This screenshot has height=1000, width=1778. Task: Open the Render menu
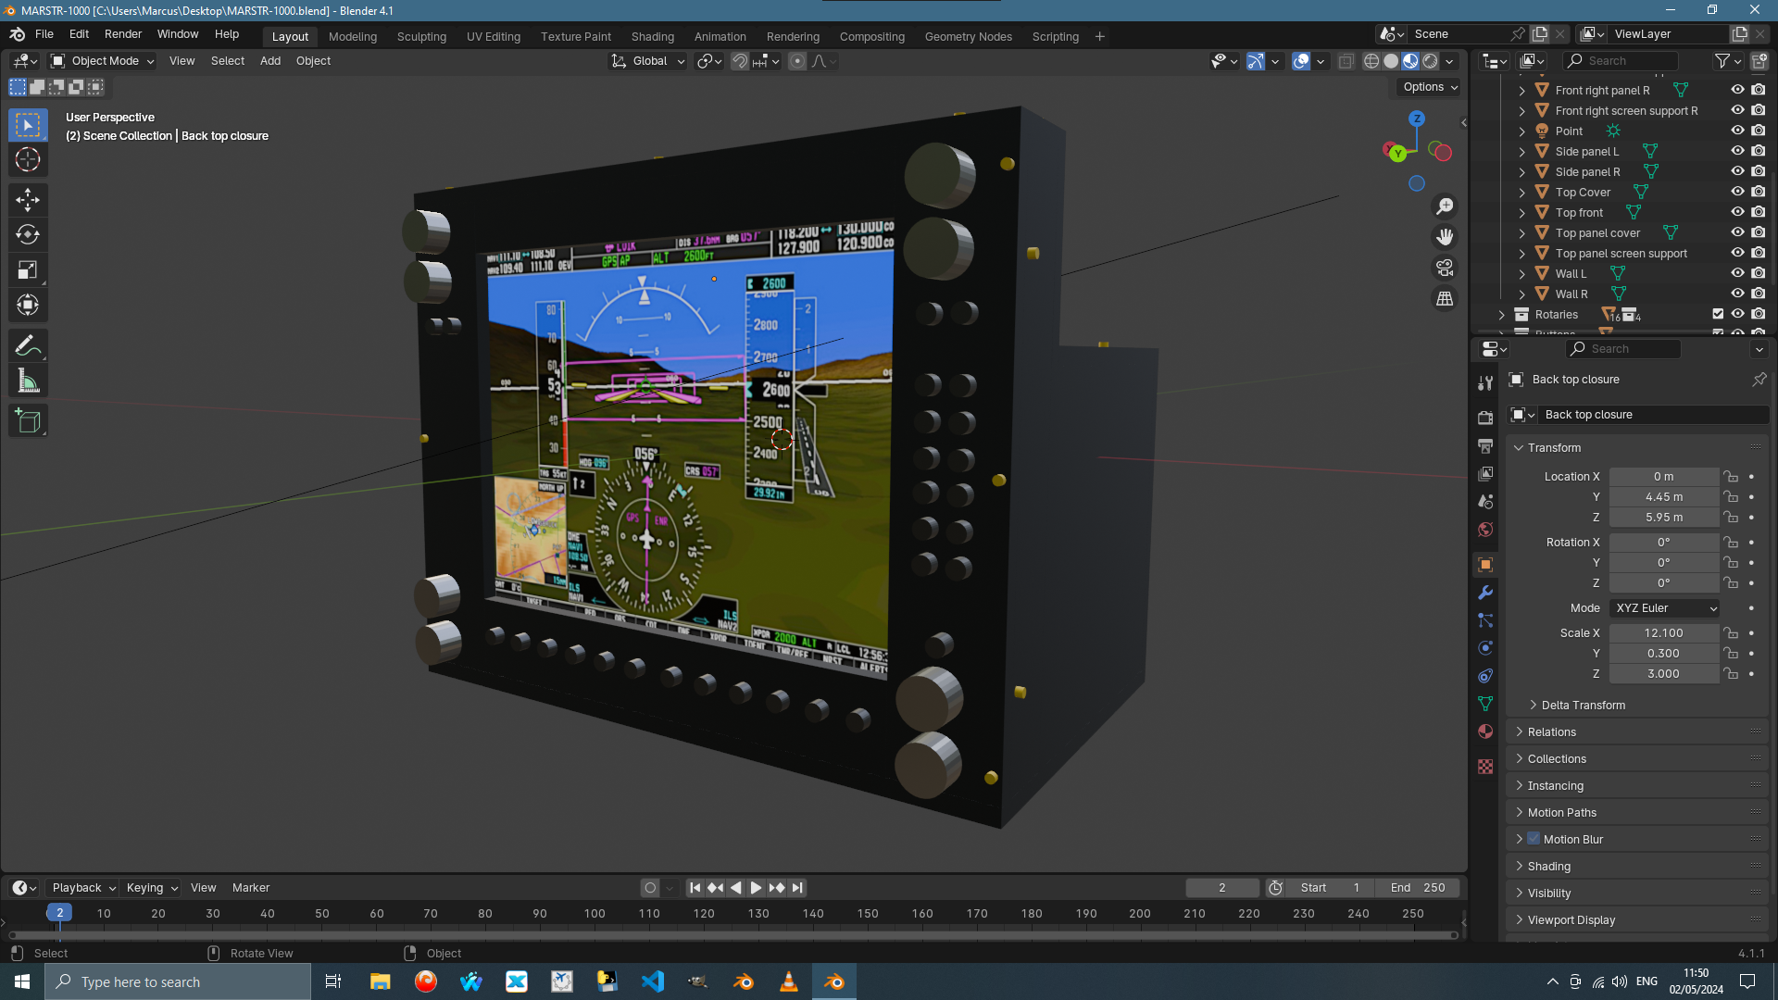(123, 34)
